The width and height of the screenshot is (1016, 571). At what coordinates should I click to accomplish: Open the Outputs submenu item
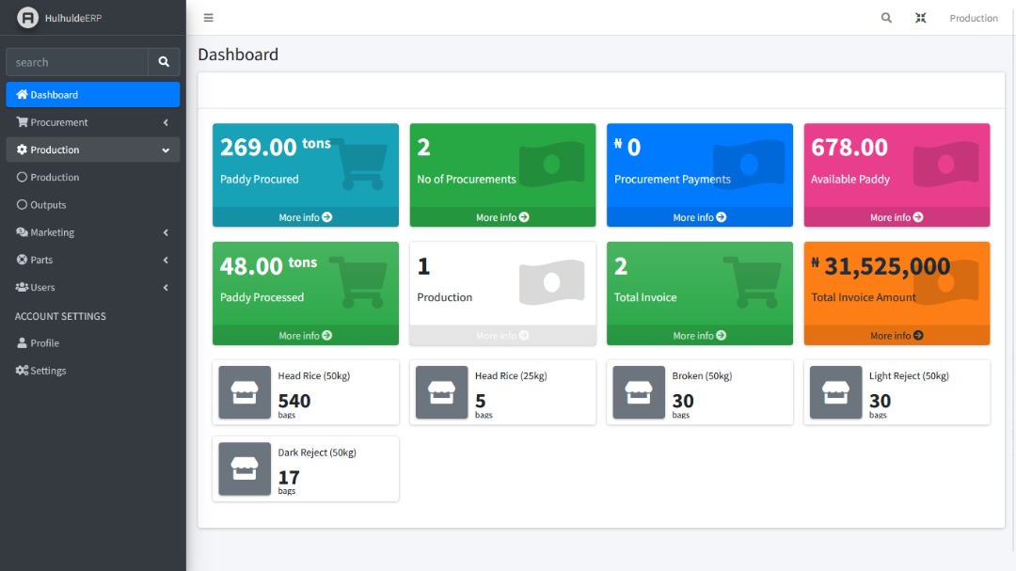48,205
